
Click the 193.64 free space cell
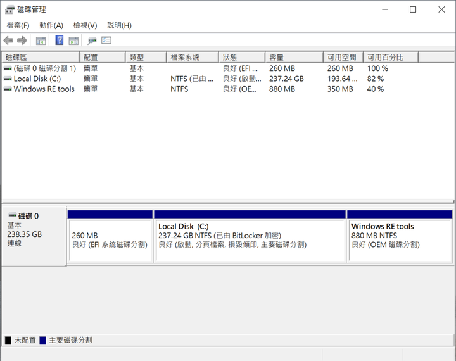click(342, 79)
